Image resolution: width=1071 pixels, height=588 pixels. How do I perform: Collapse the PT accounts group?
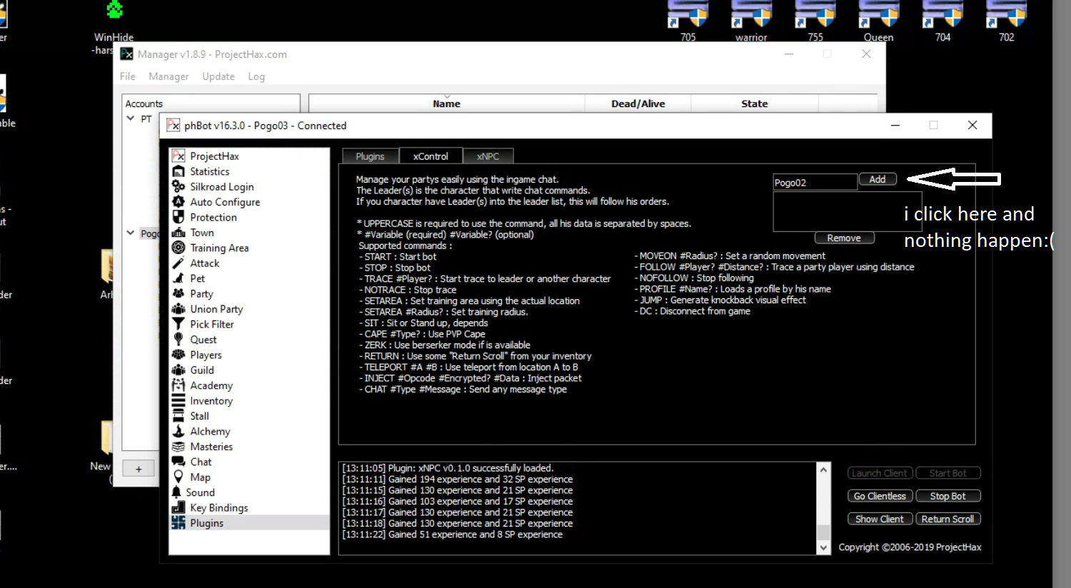pyautogui.click(x=130, y=118)
